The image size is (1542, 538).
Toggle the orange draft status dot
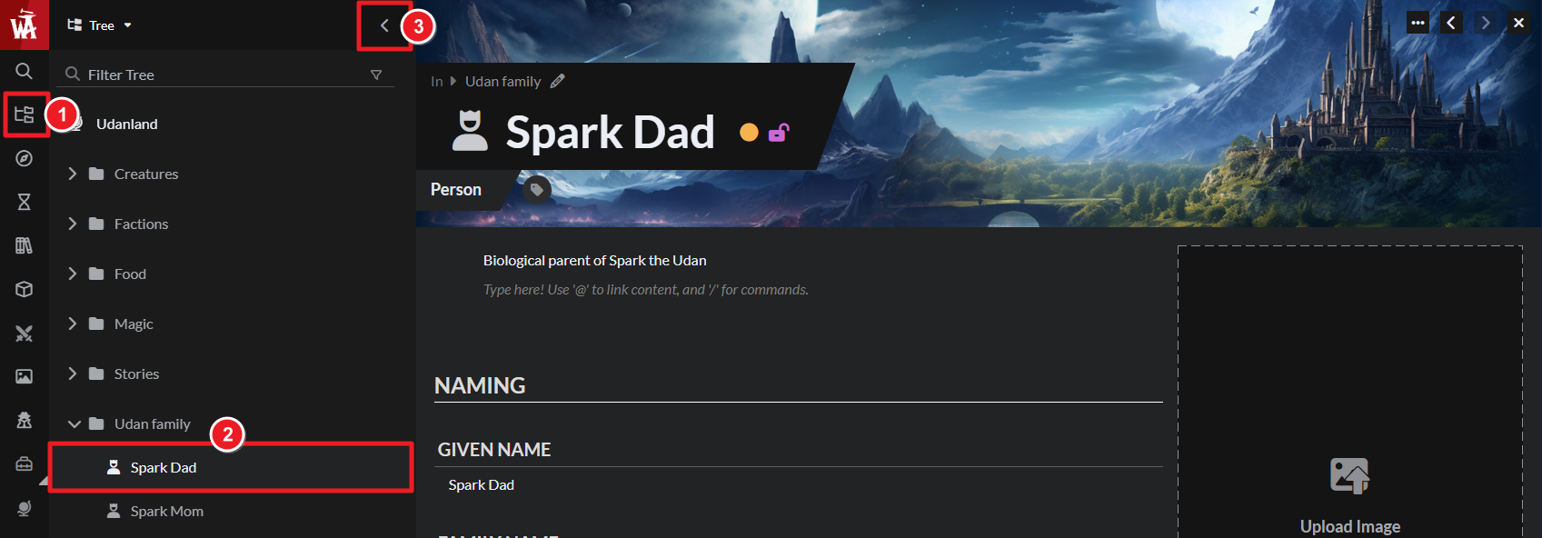pos(749,133)
